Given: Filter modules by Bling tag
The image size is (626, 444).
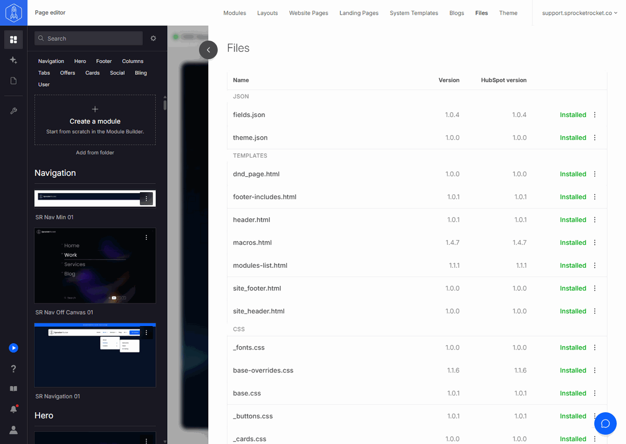Looking at the screenshot, I should point(141,73).
